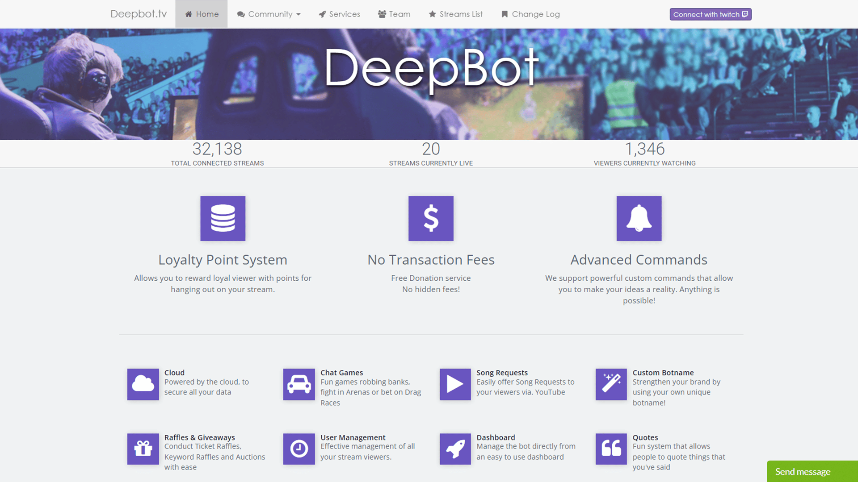The width and height of the screenshot is (858, 482).
Task: Click the No Transaction Fees heading
Action: pos(431,260)
